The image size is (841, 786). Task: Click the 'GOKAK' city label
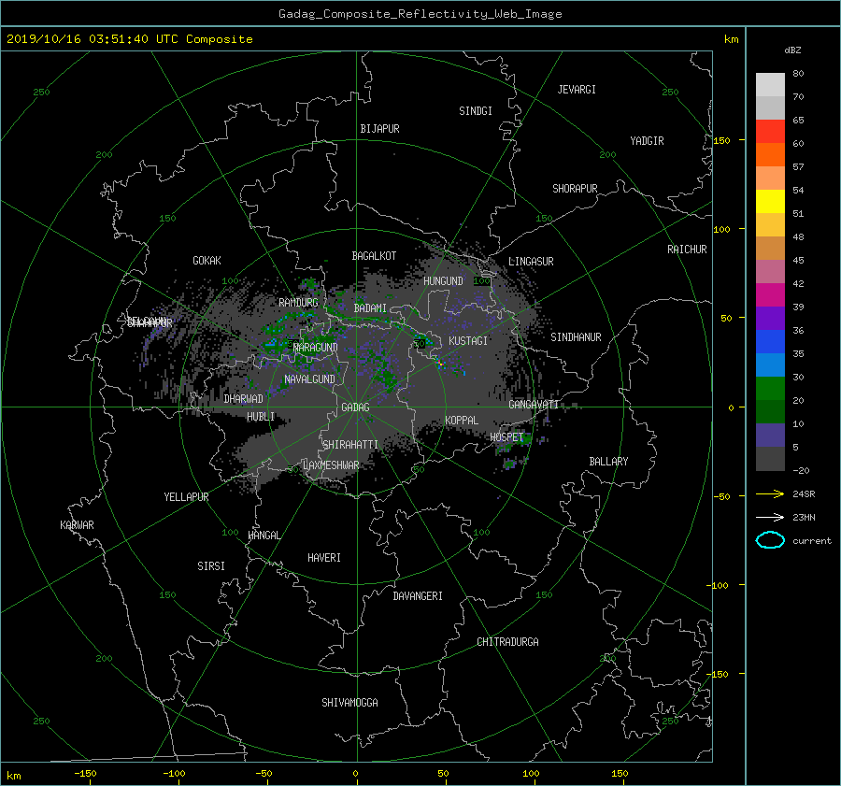(207, 261)
